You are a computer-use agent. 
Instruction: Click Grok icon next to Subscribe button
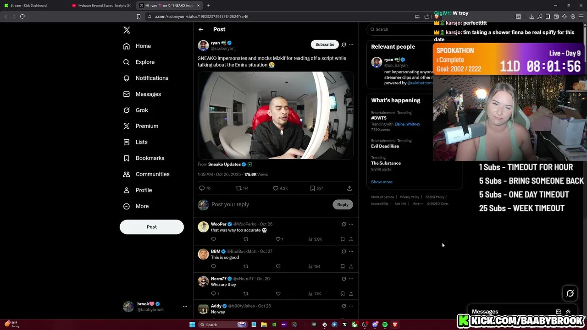pyautogui.click(x=343, y=44)
